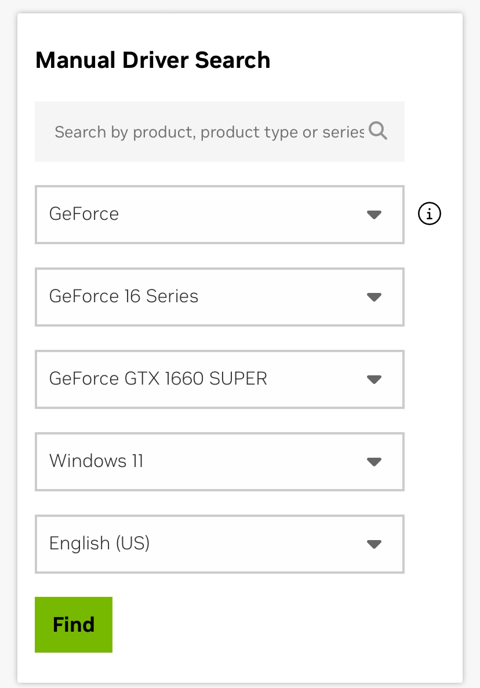This screenshot has width=480, height=688.
Task: Click the arrow on the Windows 11 dropdown
Action: (x=374, y=462)
